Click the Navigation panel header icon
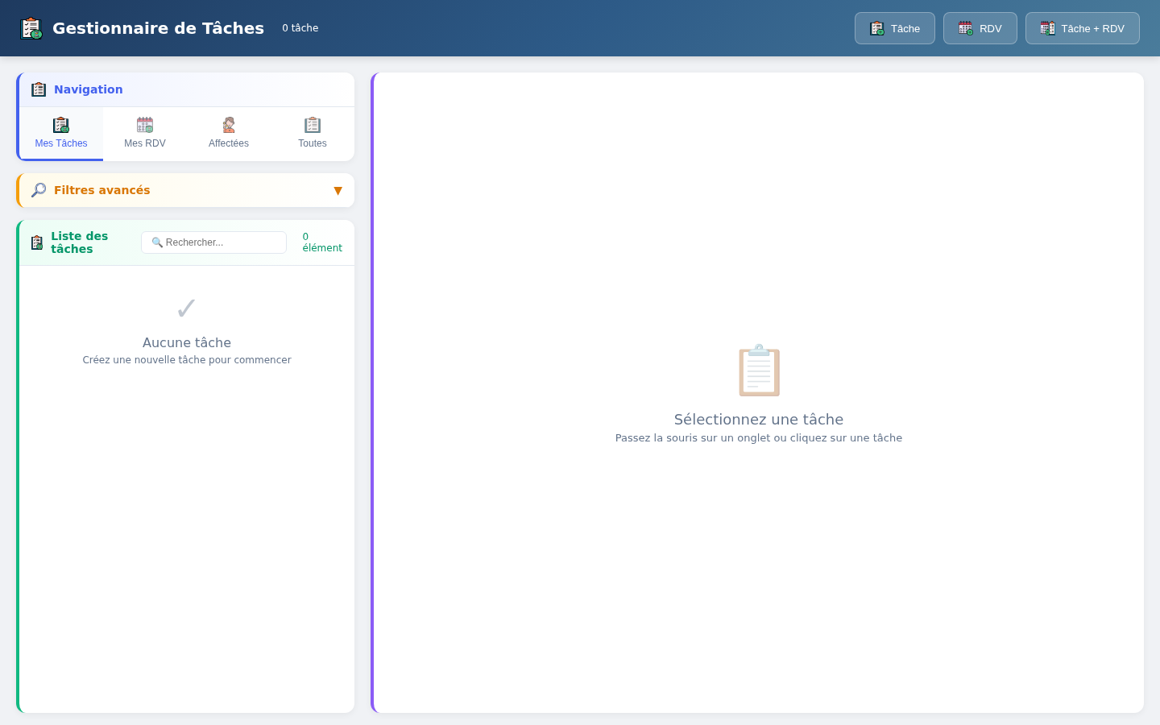1160x725 pixels. coord(39,89)
